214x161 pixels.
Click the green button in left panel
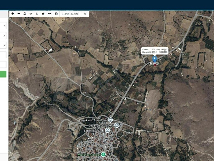tap(3, 74)
